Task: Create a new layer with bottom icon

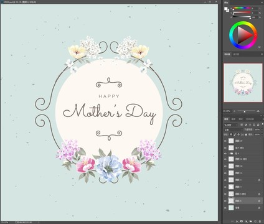Action: click(x=255, y=222)
